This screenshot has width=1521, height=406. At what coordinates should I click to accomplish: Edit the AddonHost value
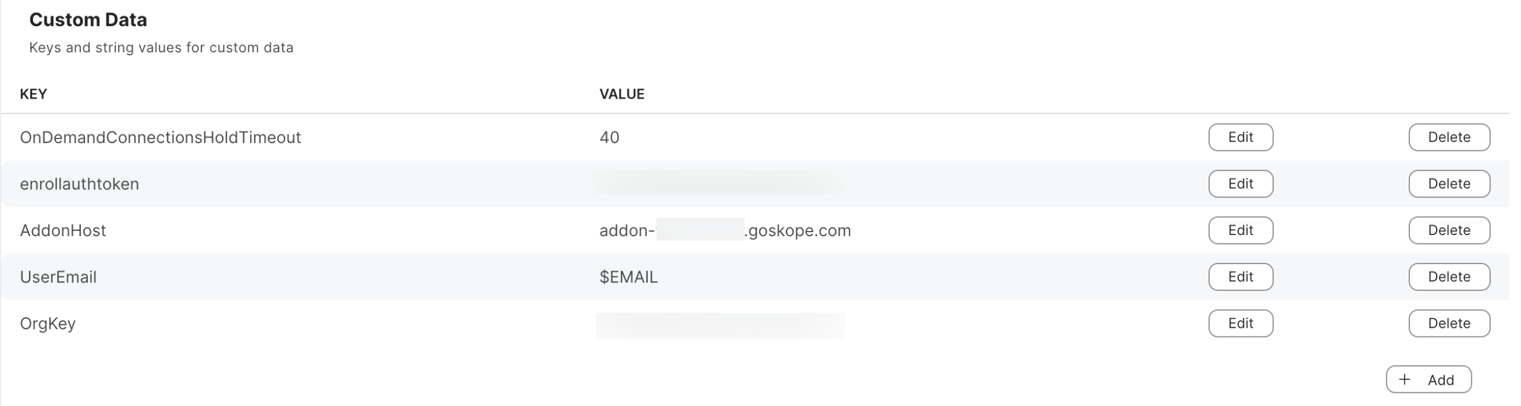tap(1240, 230)
